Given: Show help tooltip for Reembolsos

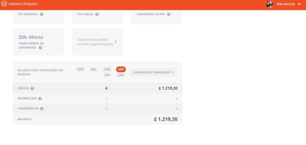Looking at the screenshot, I should [x=40, y=98].
